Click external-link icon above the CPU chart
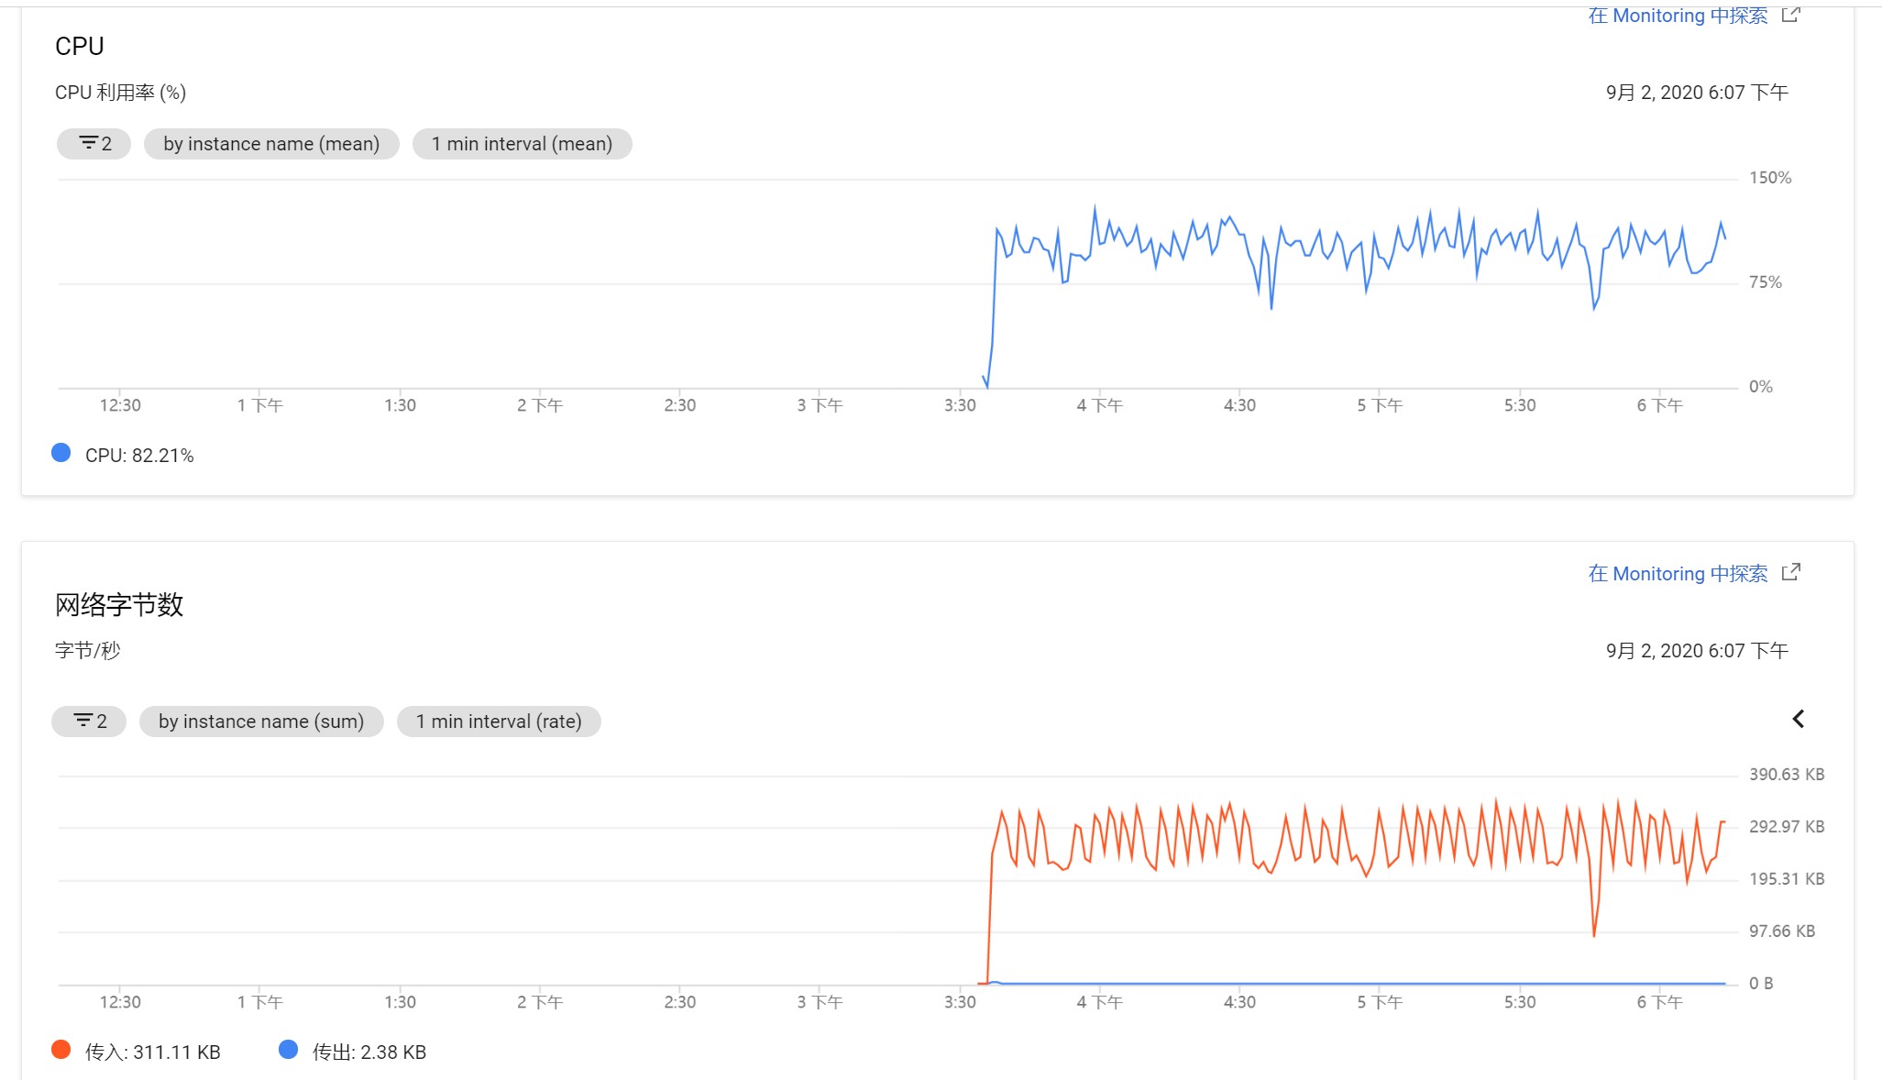1882x1080 pixels. click(x=1790, y=16)
